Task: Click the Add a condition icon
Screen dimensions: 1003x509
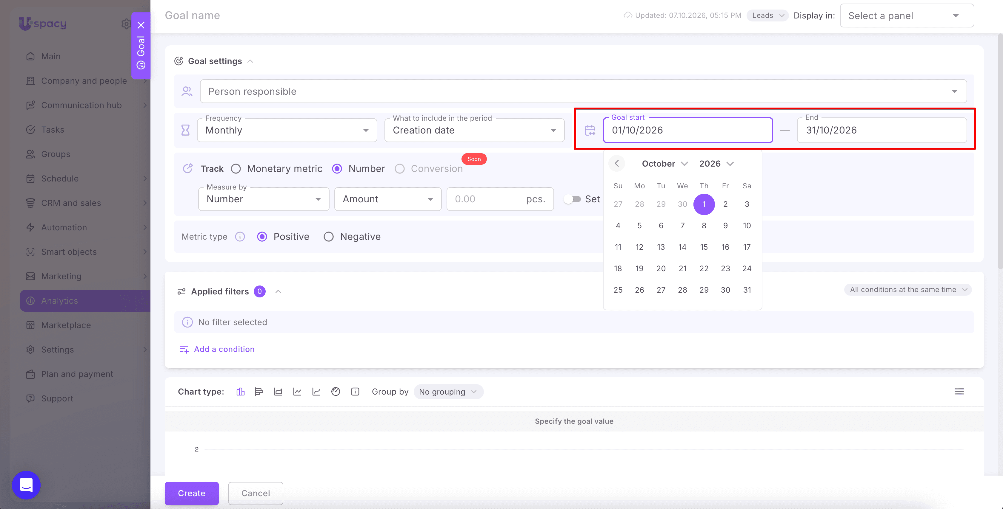Action: (184, 349)
